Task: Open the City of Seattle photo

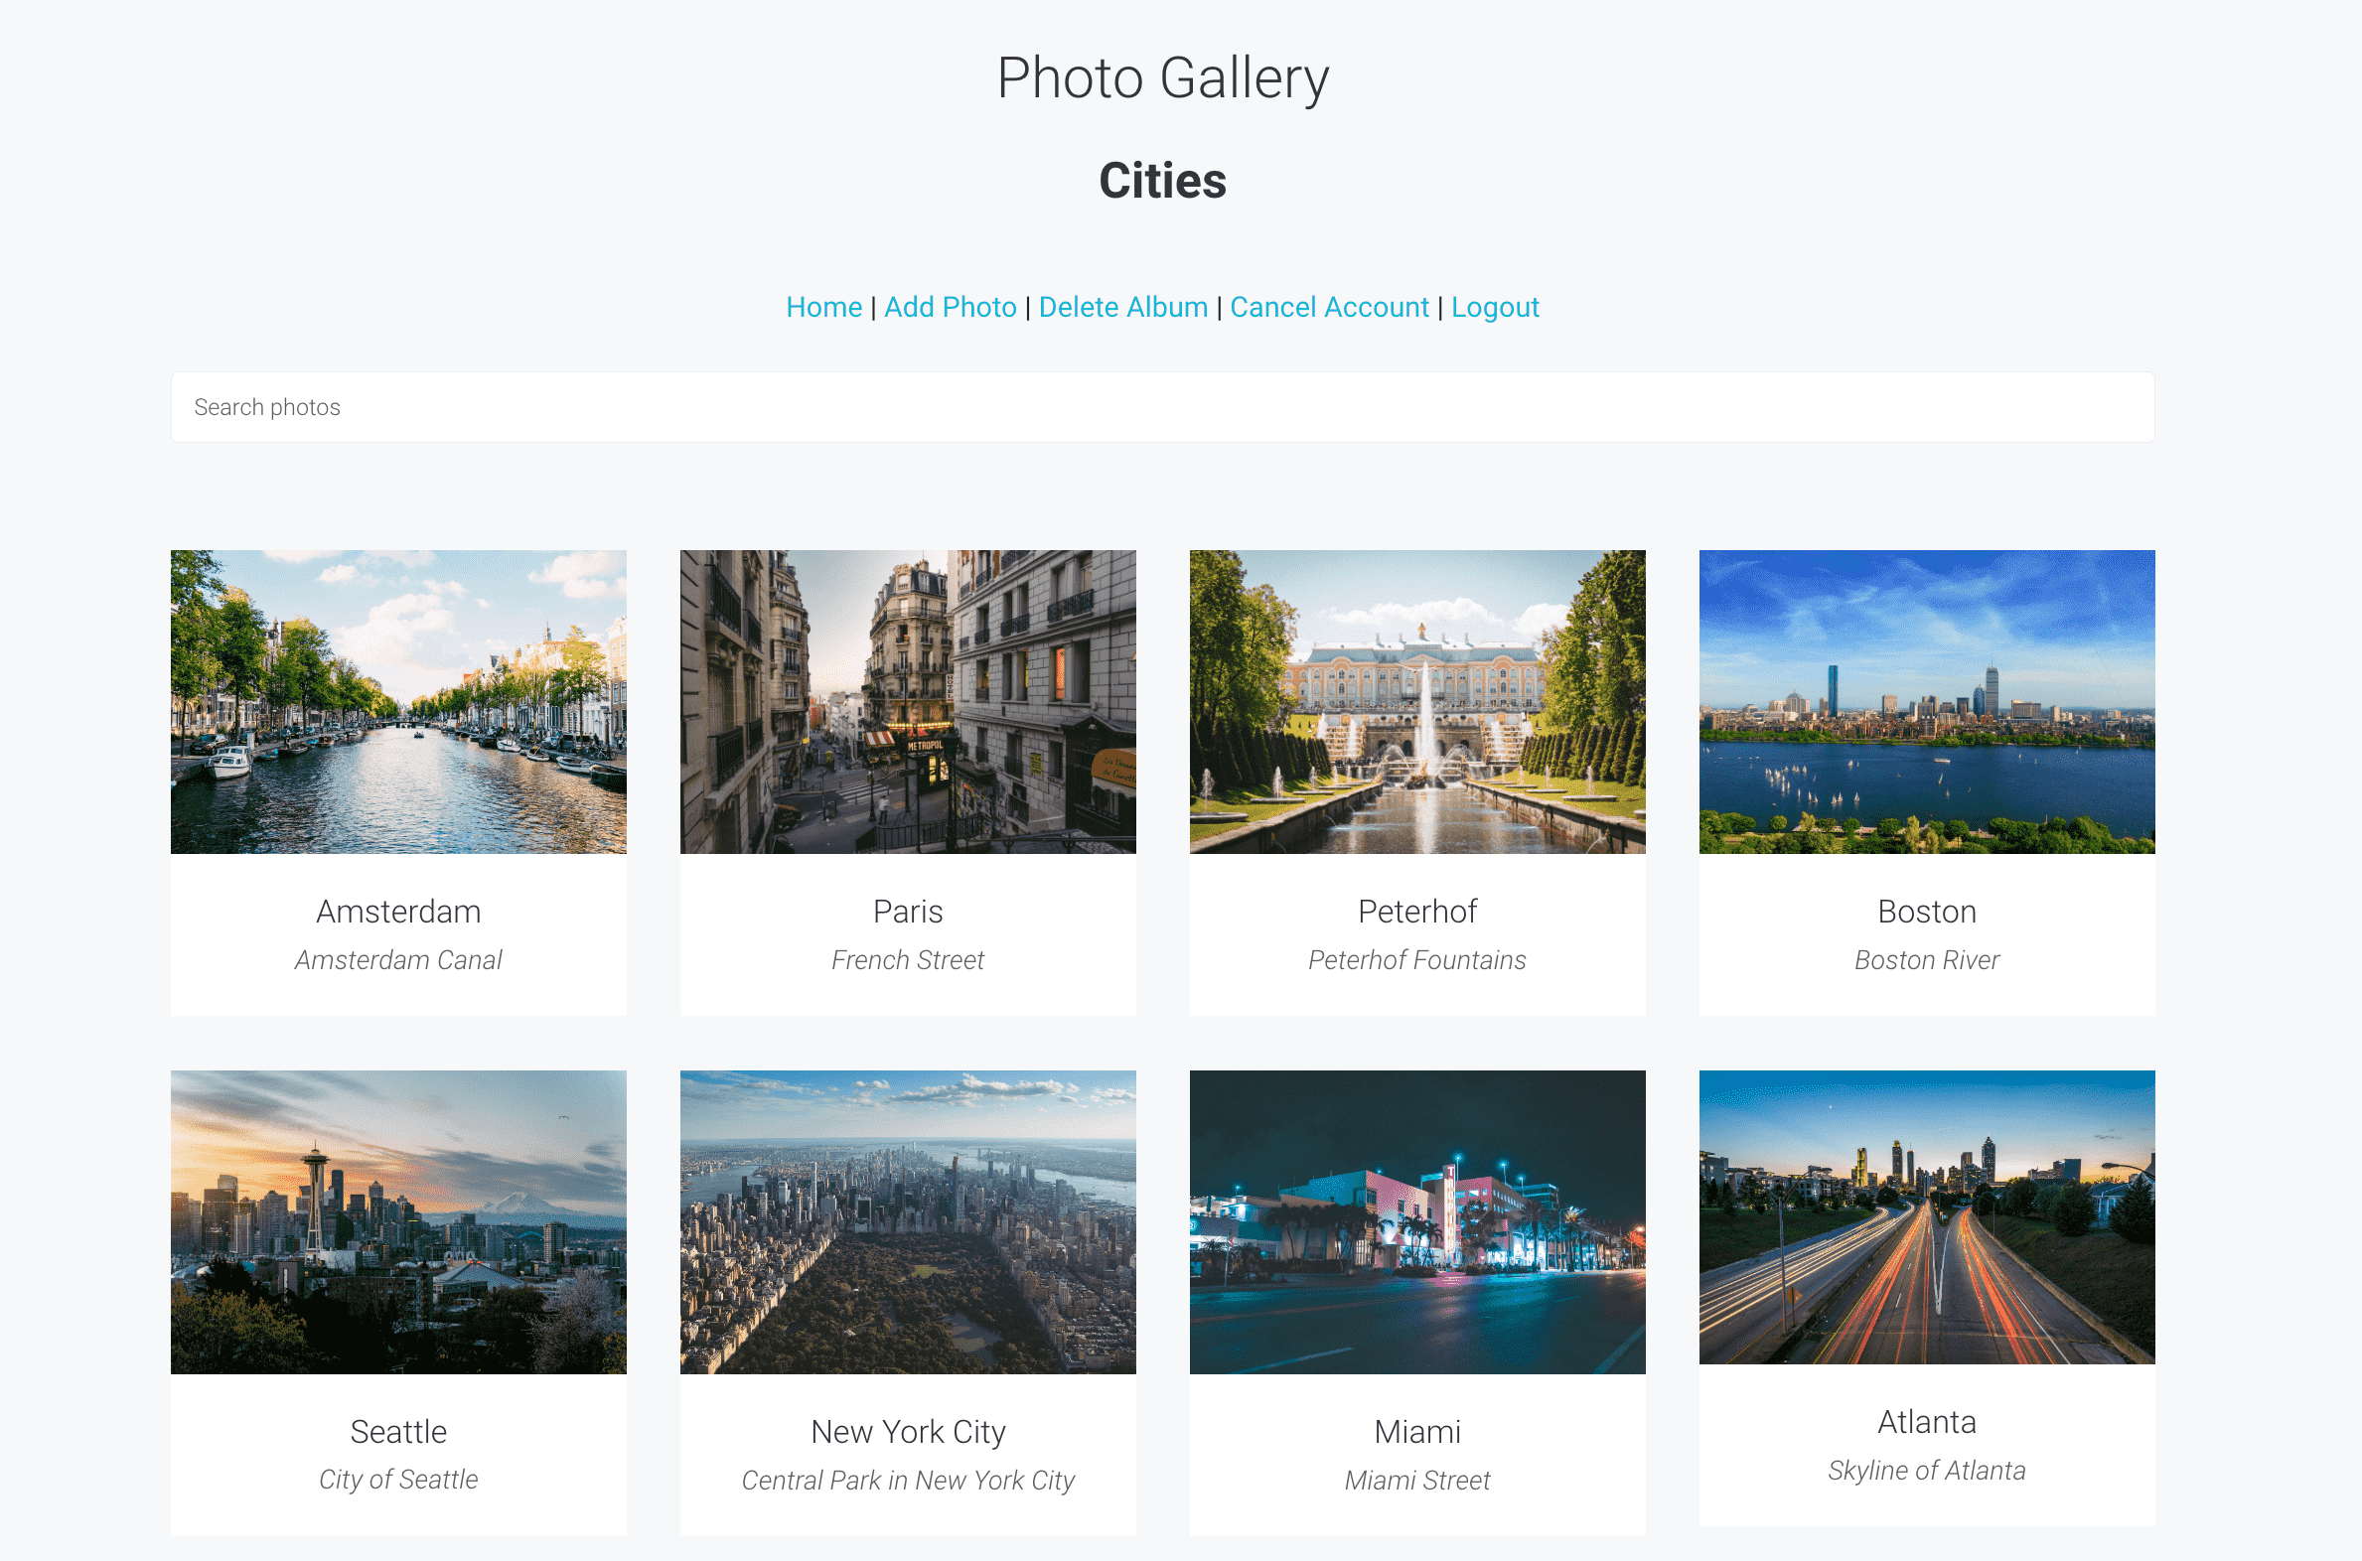Action: (x=397, y=1222)
